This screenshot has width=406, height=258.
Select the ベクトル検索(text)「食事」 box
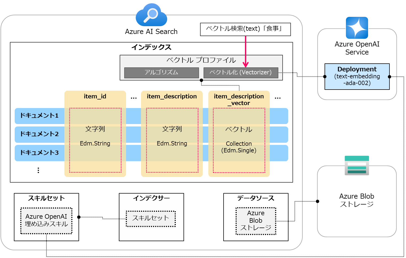[245, 29]
